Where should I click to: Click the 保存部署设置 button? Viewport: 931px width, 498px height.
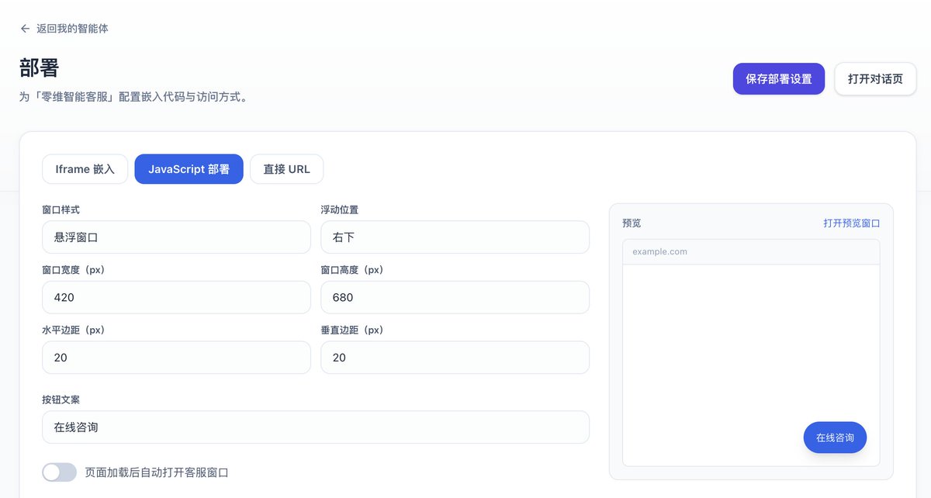[x=778, y=79]
